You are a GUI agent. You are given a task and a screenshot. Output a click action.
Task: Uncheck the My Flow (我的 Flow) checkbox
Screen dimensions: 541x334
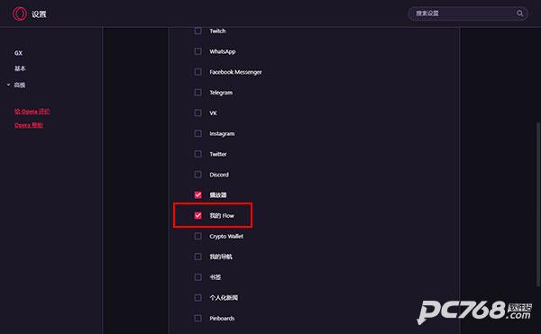coord(198,215)
